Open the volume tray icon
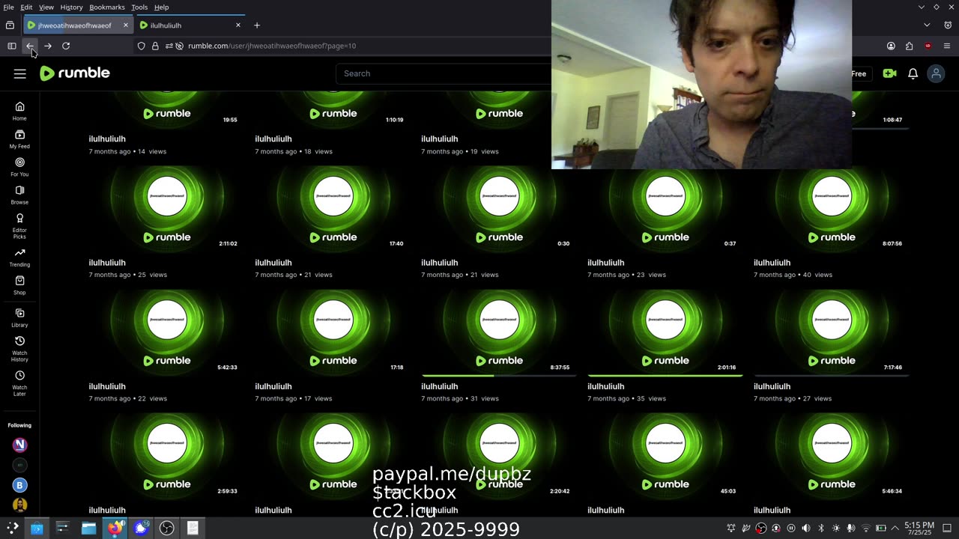This screenshot has height=539, width=959. click(x=806, y=529)
